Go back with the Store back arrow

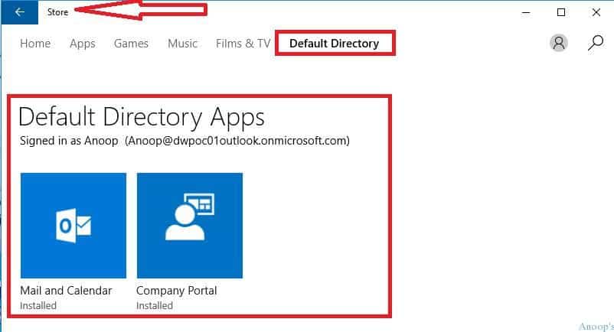[x=20, y=12]
